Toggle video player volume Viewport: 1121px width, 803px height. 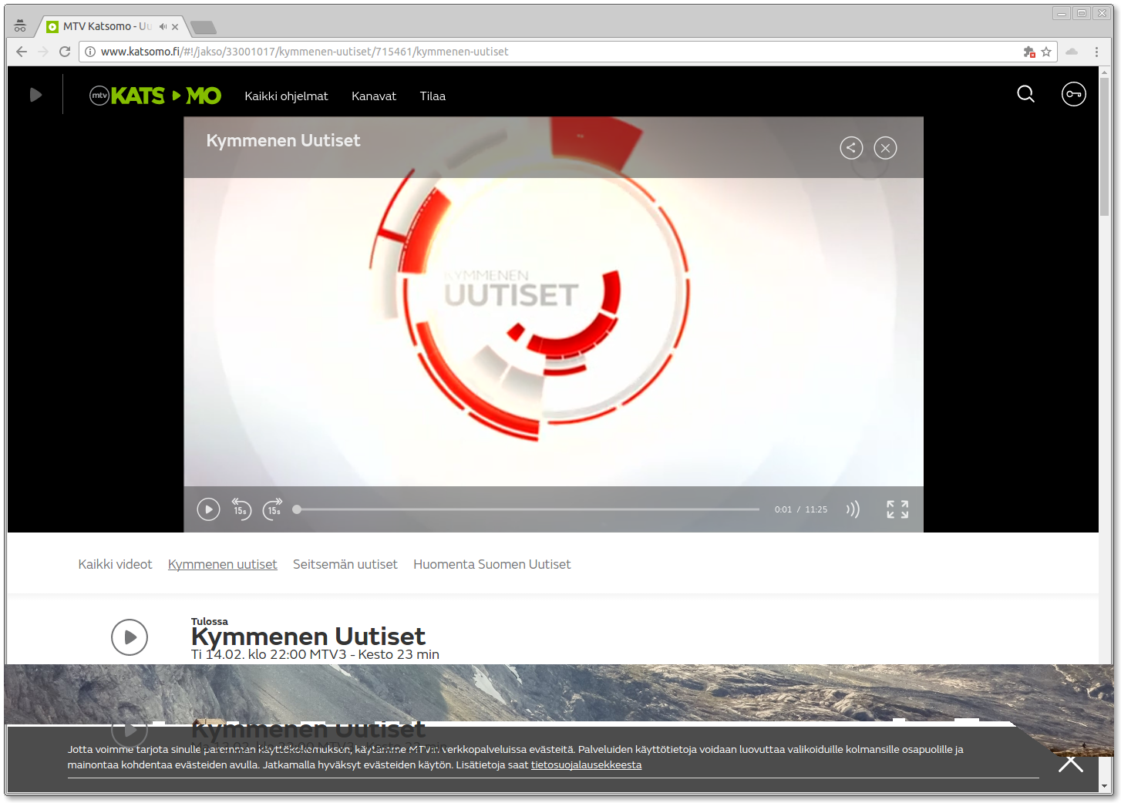[853, 509]
